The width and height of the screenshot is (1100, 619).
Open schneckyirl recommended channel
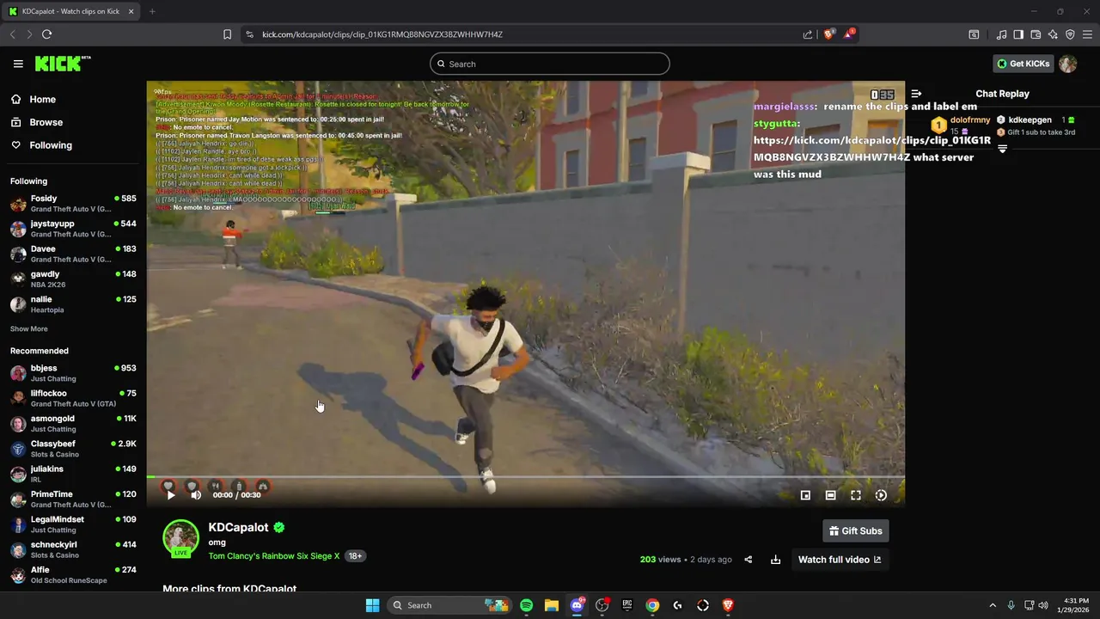coord(73,549)
